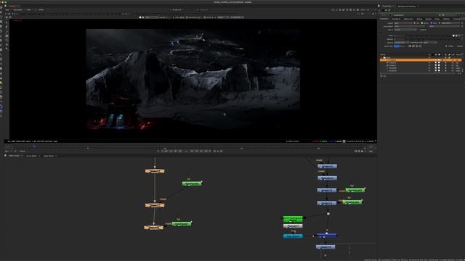This screenshot has height=261, width=465.
Task: Click the dot node above the blue merge node
Action: [328, 214]
